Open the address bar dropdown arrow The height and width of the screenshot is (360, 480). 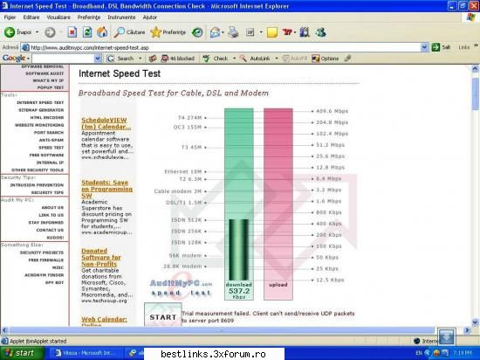tap(424, 47)
